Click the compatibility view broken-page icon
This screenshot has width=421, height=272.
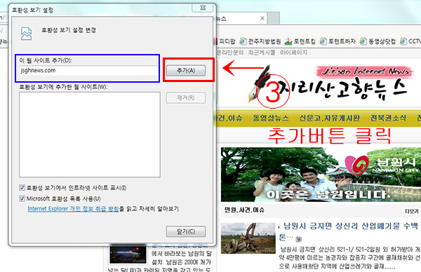27,34
